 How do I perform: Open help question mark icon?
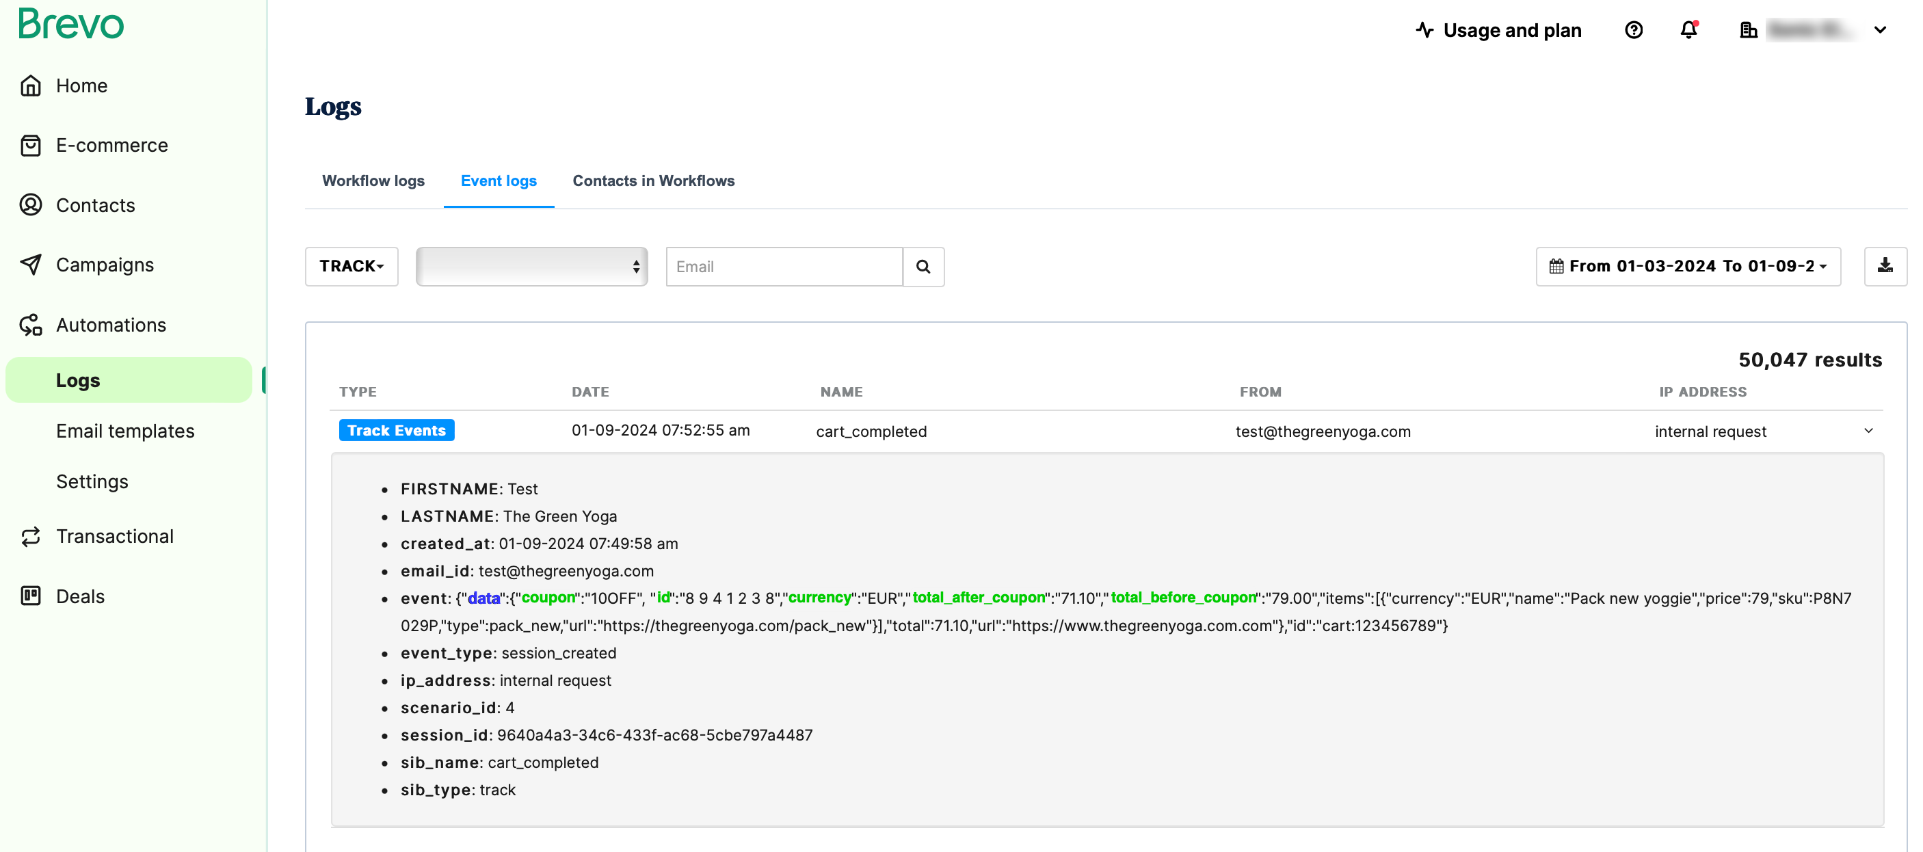[x=1633, y=31]
